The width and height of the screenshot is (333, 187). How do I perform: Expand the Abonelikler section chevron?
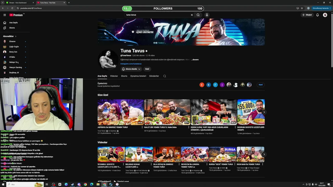tap(16, 36)
